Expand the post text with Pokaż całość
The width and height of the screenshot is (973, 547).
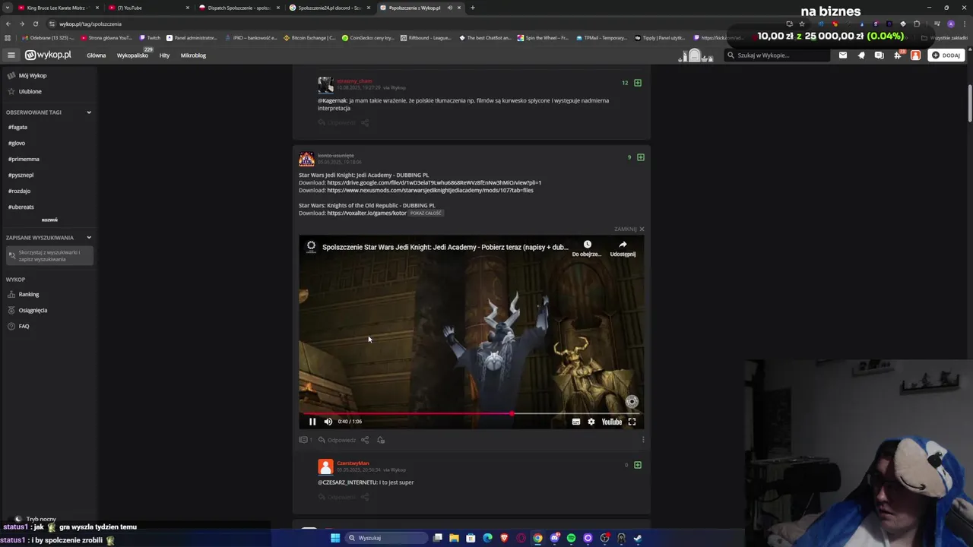point(426,213)
